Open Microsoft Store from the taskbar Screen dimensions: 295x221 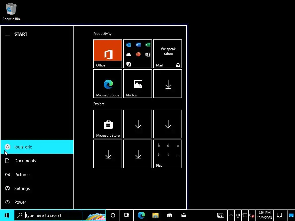point(169,215)
